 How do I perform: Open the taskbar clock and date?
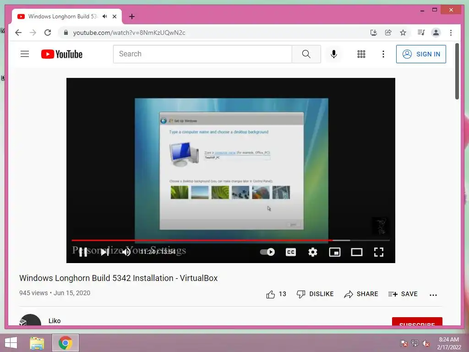(449, 343)
